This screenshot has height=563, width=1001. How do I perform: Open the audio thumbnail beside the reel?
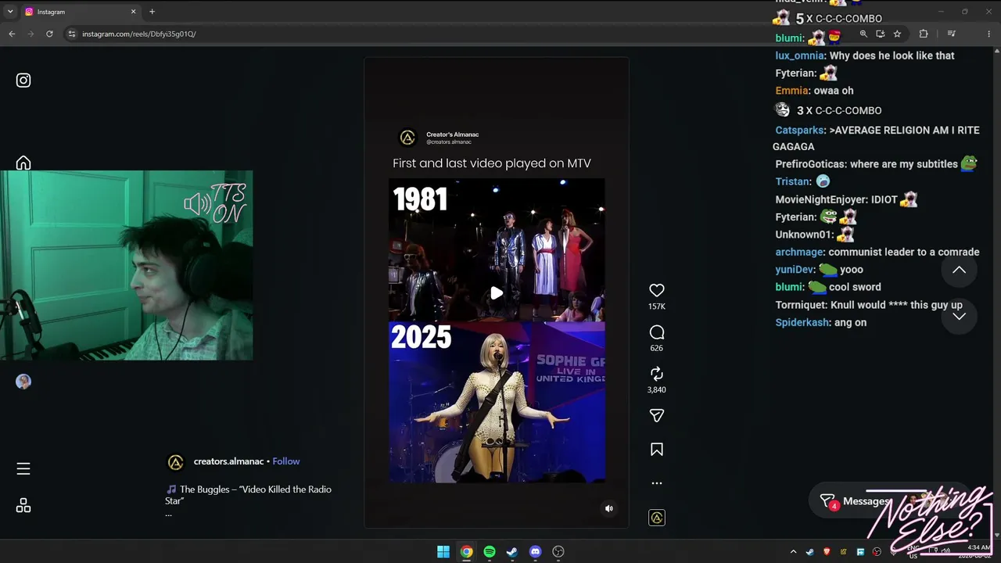tap(657, 518)
